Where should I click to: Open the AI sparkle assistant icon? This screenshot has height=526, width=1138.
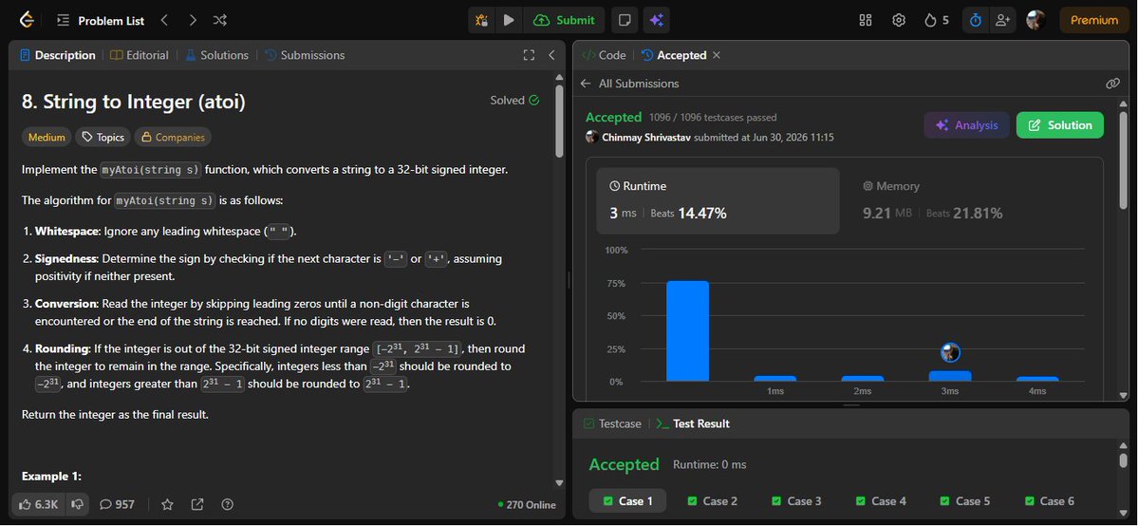(656, 20)
